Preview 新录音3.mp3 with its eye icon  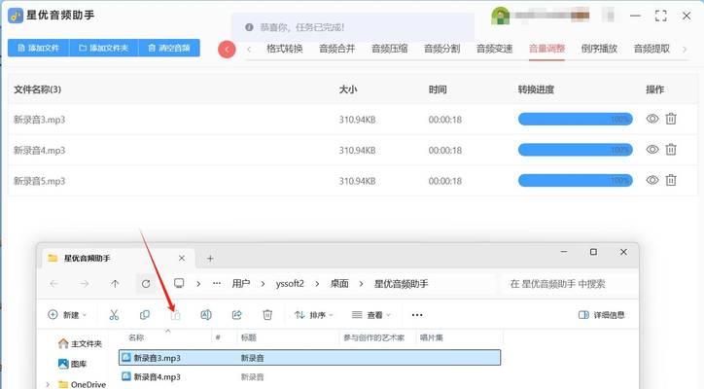652,119
